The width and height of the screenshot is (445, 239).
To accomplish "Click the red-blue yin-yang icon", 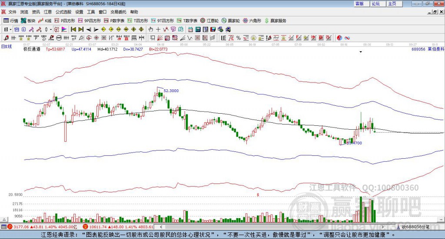I will coord(339,38).
